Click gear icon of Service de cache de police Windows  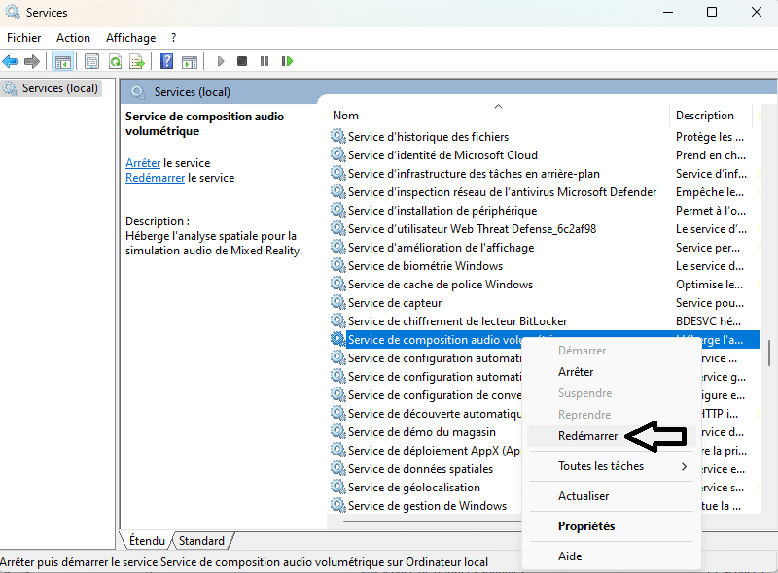point(337,284)
